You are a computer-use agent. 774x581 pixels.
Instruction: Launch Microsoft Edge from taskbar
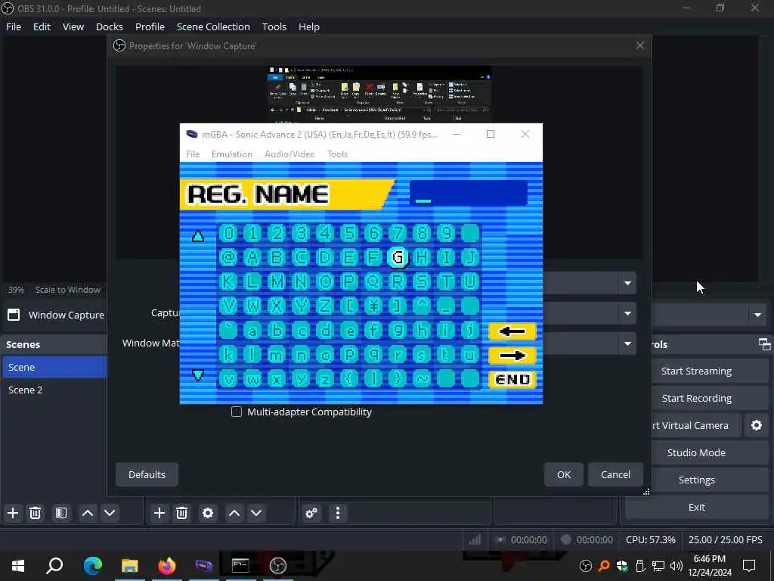[x=93, y=565]
